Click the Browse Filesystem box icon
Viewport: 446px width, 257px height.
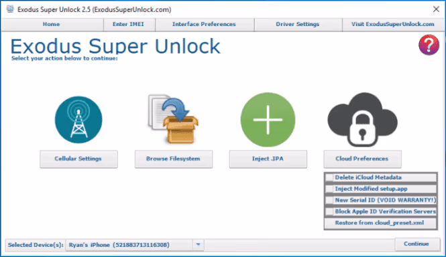pyautogui.click(x=173, y=118)
